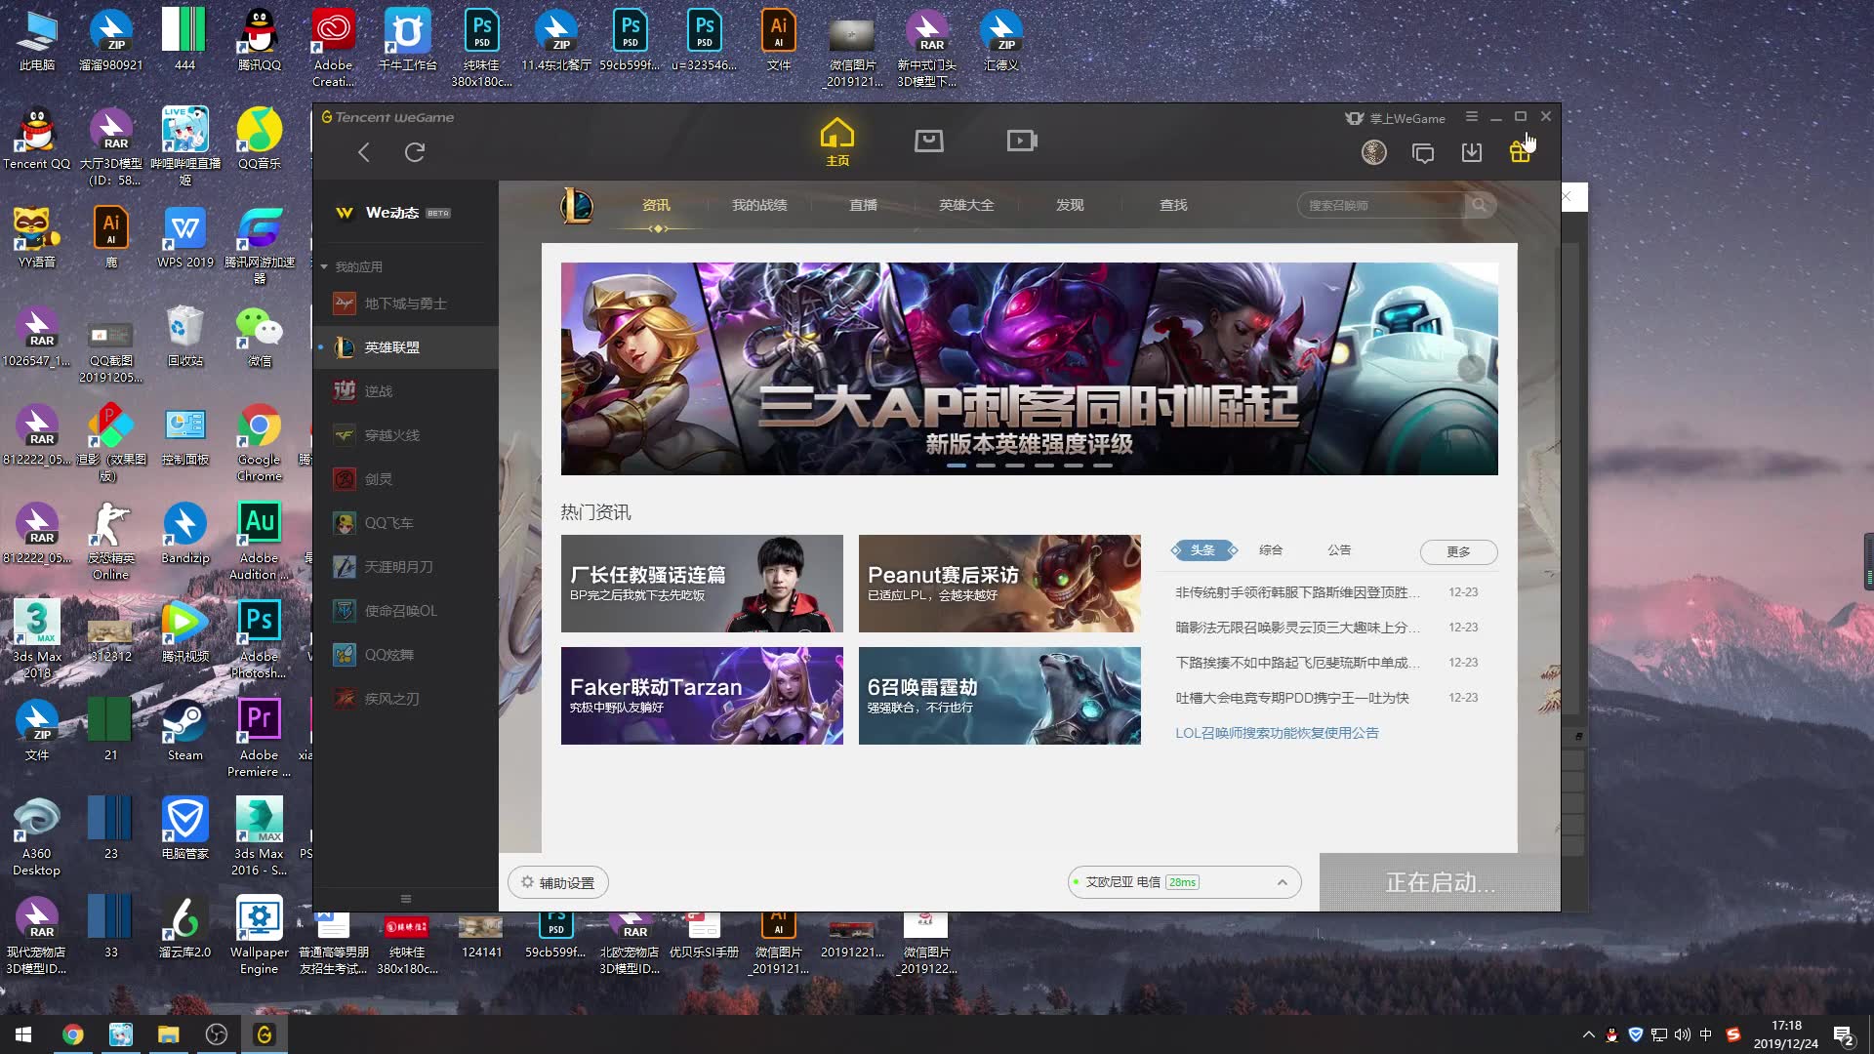Select 天涯明月刀 in the sidebar
This screenshot has height=1054, width=1874.
coord(406,567)
